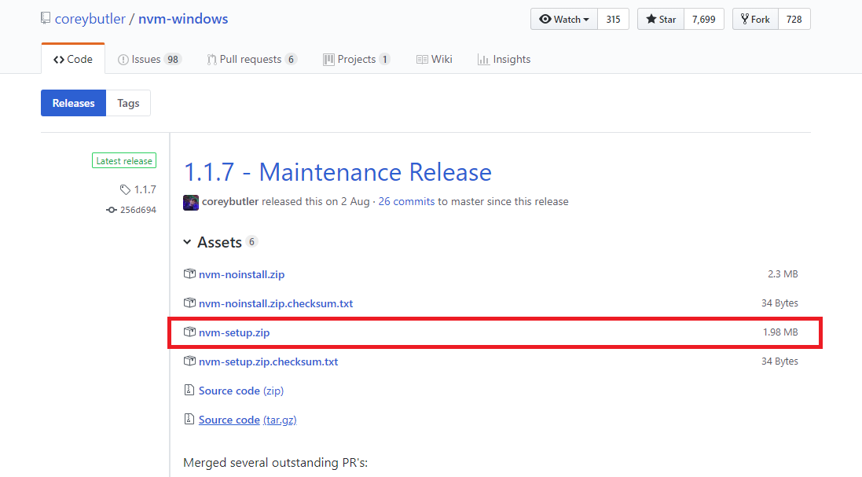Click the repository book icon beside coreybutler

tap(45, 17)
